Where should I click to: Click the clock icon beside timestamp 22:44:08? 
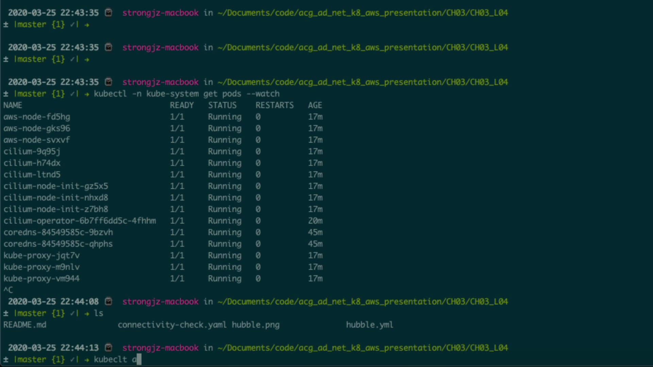pos(108,301)
